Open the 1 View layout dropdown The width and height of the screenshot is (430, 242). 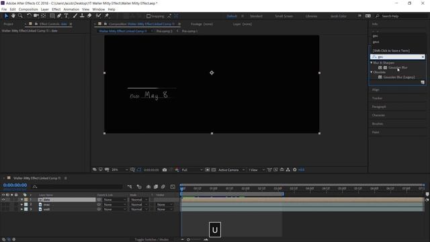(256, 170)
